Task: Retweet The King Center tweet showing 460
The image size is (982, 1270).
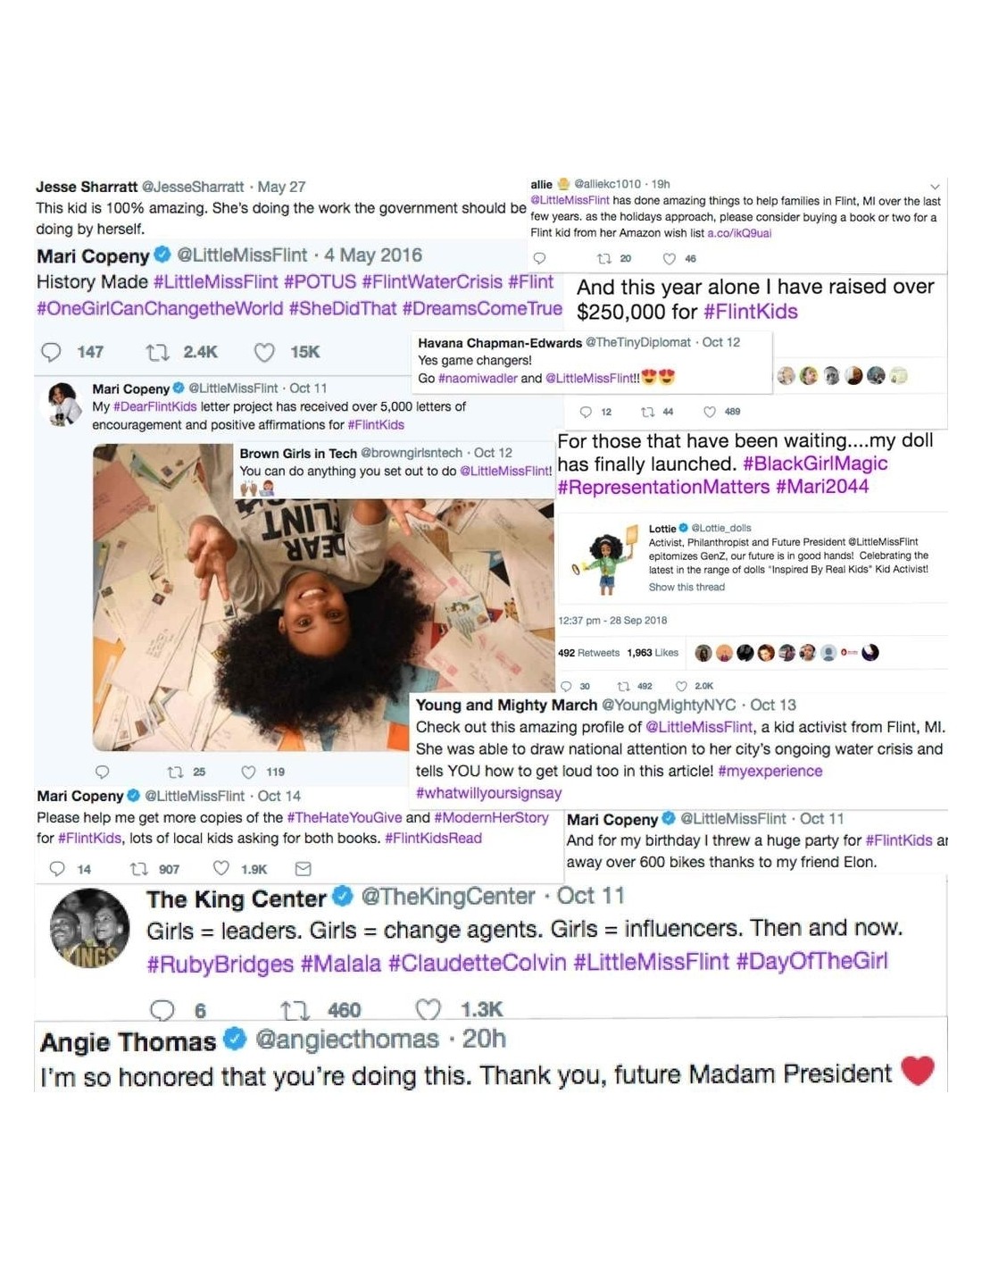Action: click(294, 1010)
